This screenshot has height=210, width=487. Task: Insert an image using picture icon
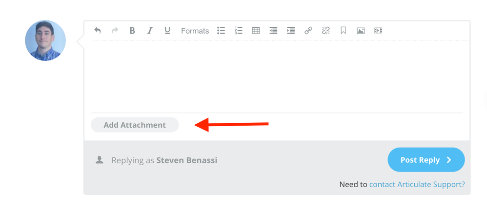tap(361, 31)
